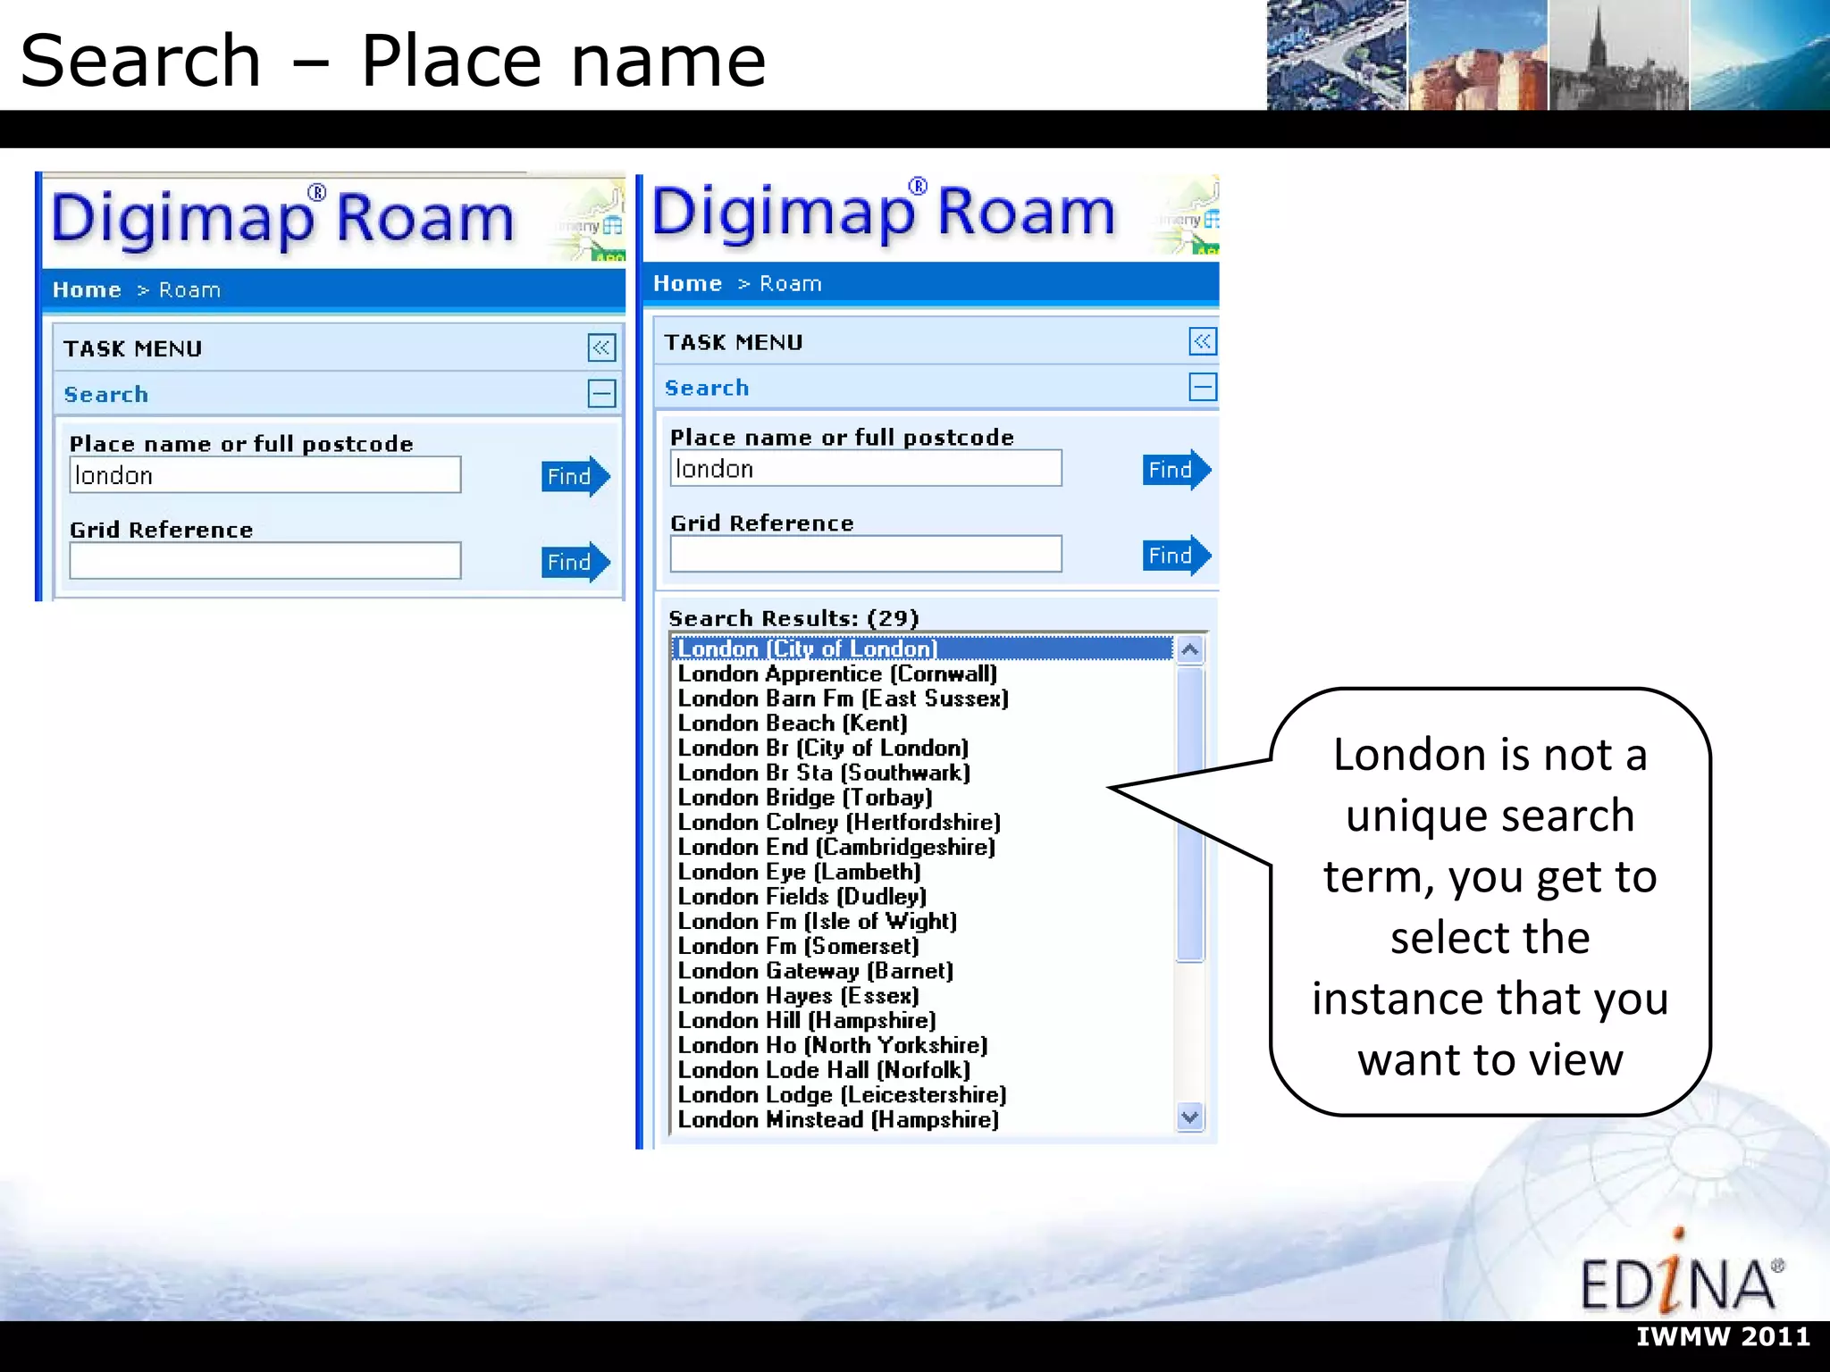Focus Grid Reference field in right panel

tap(866, 555)
